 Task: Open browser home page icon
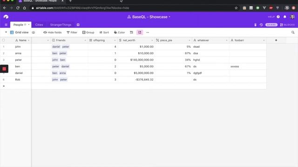[24, 8]
